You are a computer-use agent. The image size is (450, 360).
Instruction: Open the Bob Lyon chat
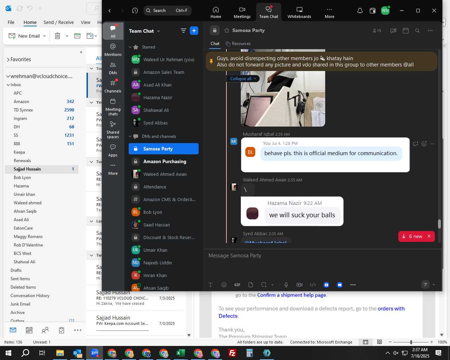click(163, 212)
